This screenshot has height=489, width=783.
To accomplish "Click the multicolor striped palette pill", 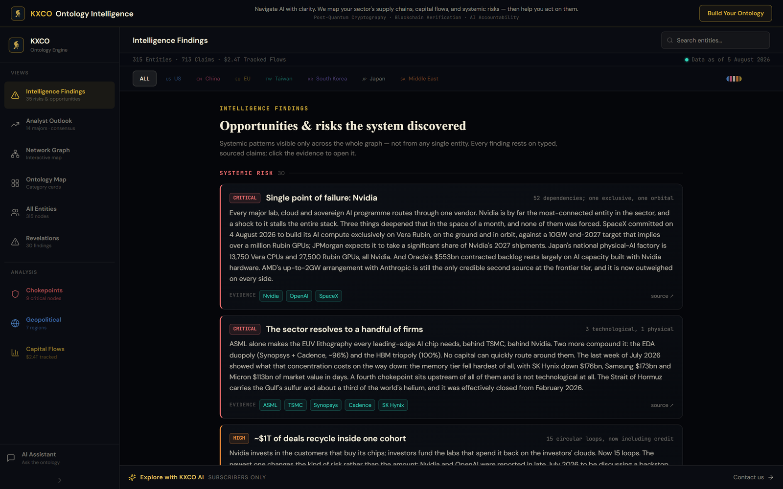I will tap(734, 79).
